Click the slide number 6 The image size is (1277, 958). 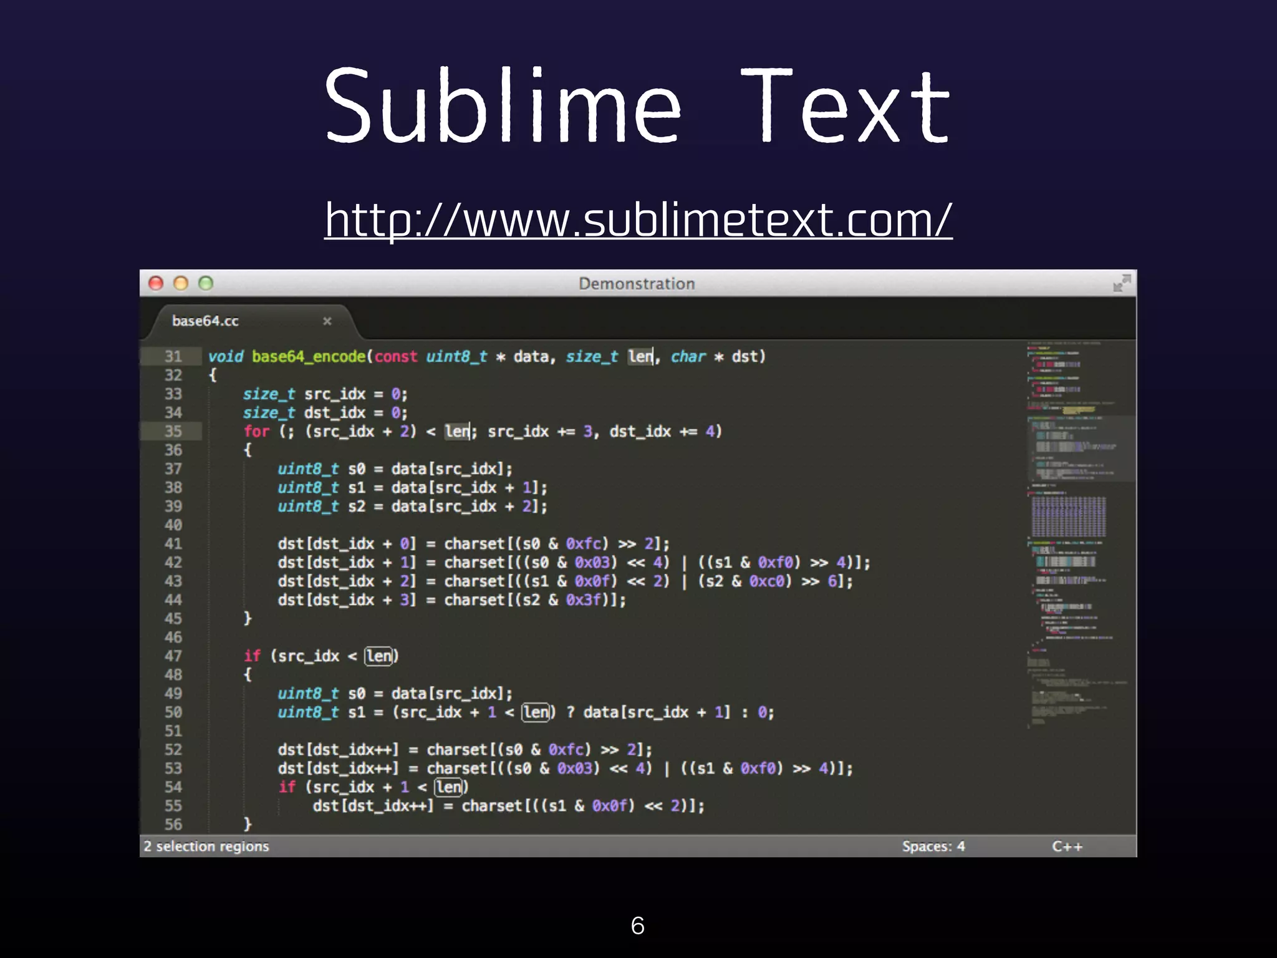pos(637,926)
